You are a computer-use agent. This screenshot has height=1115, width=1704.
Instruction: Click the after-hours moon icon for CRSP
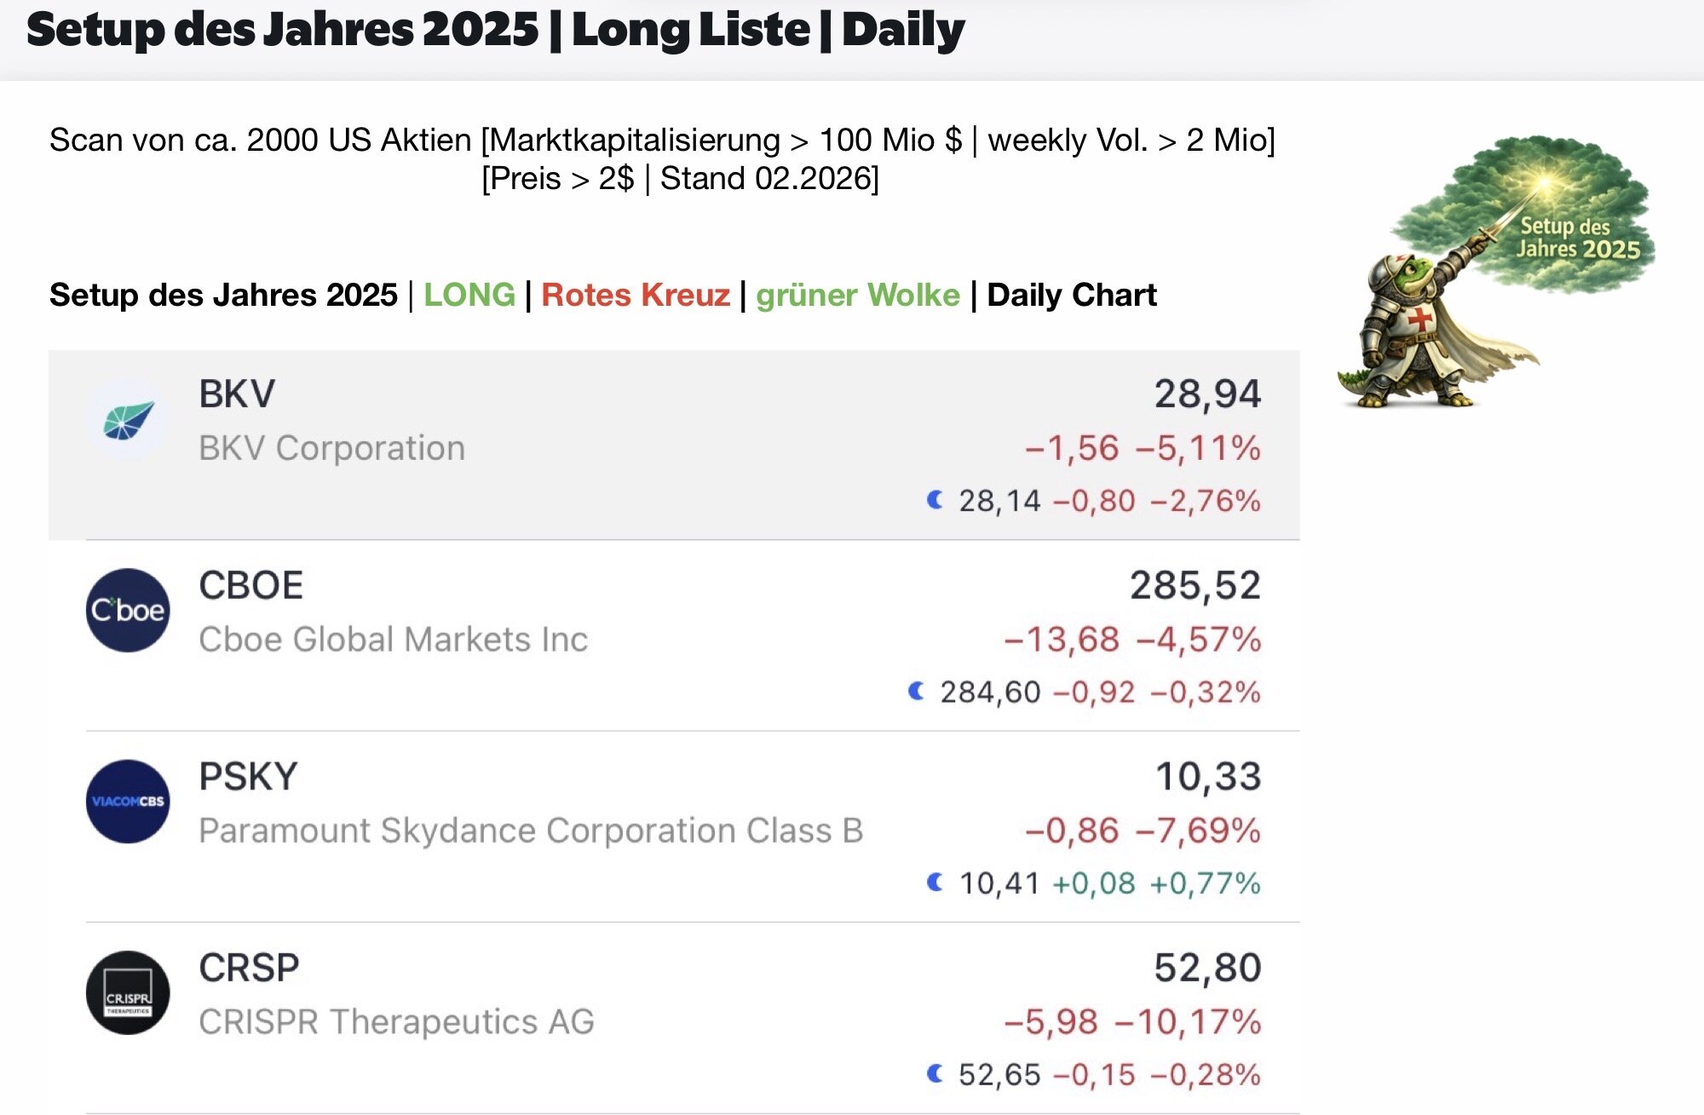(x=935, y=1073)
